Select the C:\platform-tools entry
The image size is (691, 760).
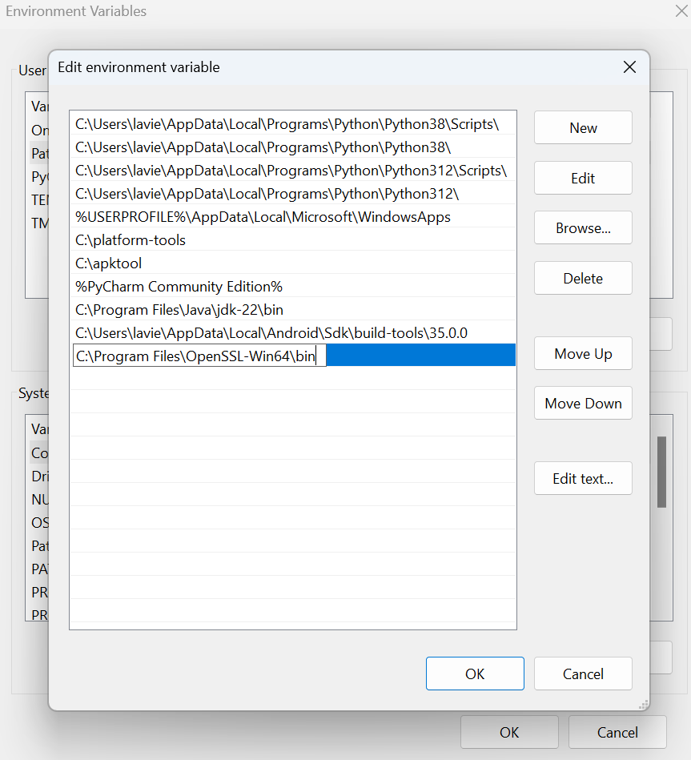coord(293,240)
